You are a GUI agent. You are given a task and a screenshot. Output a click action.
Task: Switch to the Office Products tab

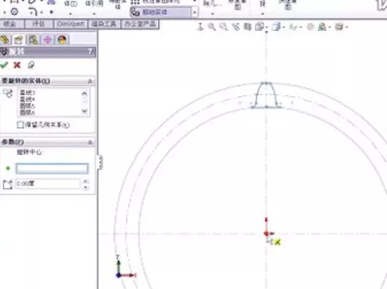(x=140, y=24)
